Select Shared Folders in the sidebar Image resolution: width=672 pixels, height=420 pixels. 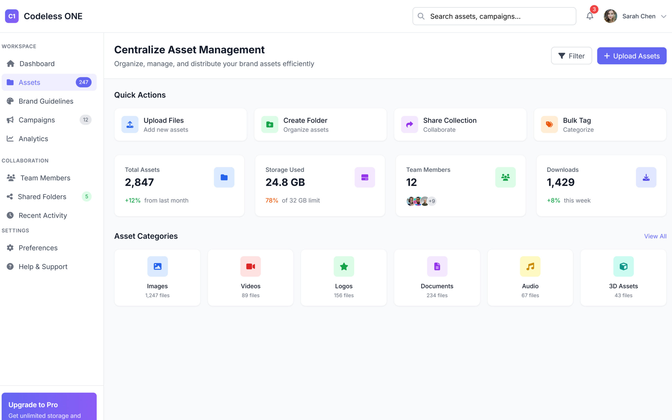tap(42, 197)
